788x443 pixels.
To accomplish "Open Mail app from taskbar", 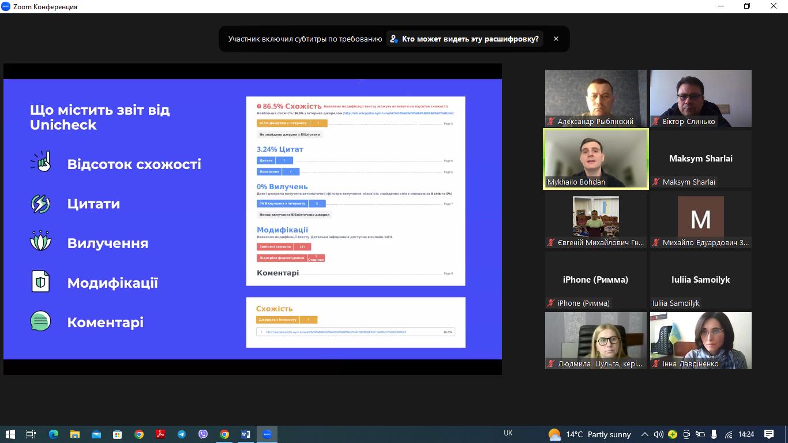I will pos(96,434).
